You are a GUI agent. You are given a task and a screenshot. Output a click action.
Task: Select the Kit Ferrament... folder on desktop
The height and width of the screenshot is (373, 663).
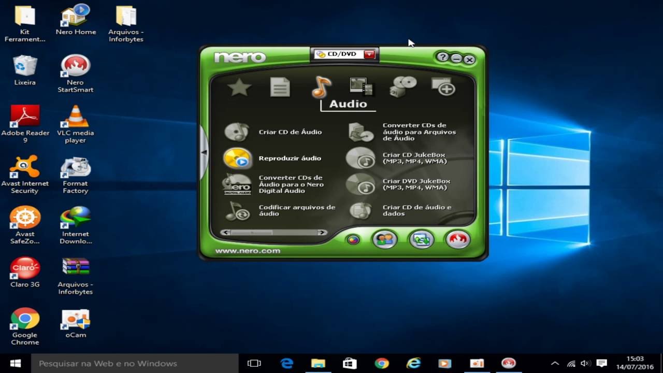pos(25,24)
